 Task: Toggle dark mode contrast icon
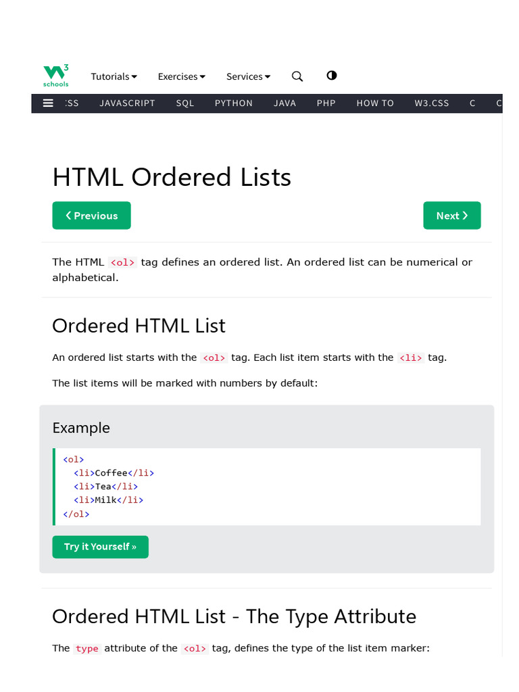click(x=332, y=76)
